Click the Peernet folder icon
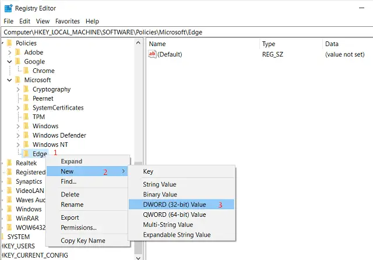The image size is (373, 260). (x=26, y=99)
